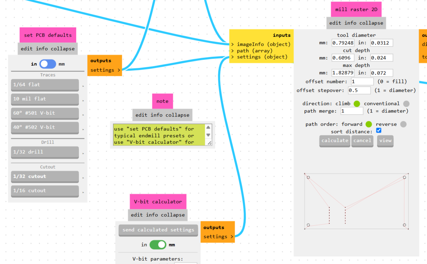This screenshot has width=427, height=264.
Task: Click the toolpath preview thumbnail
Action: click(356, 201)
